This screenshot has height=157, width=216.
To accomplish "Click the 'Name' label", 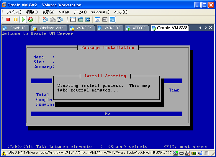I will (x=39, y=57).
